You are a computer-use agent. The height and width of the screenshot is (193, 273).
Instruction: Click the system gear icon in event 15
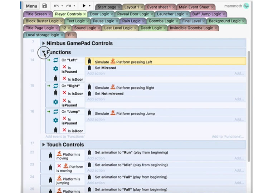coord(55,102)
